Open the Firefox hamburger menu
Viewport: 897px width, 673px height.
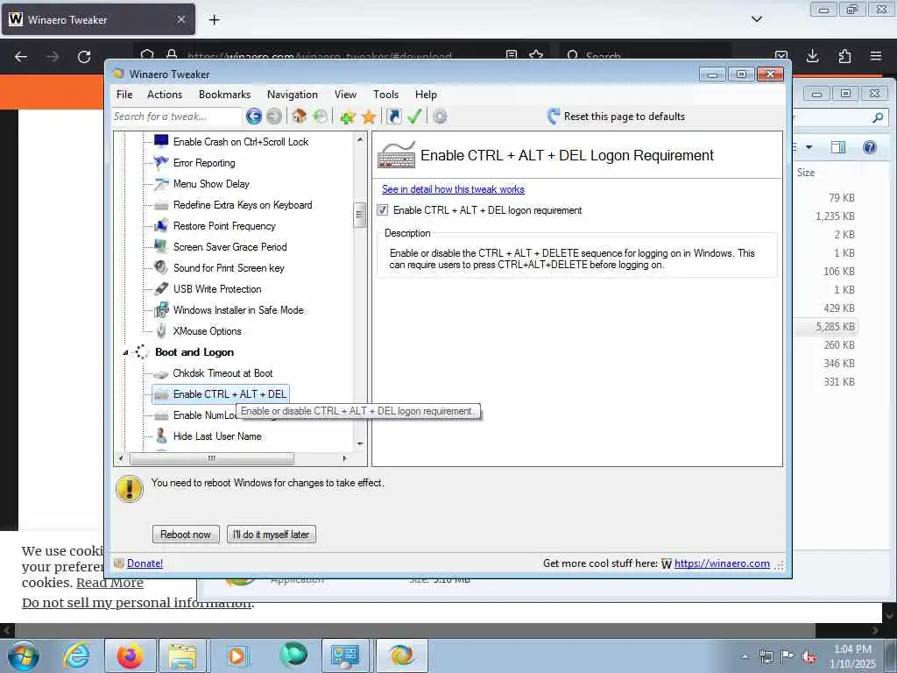[x=876, y=56]
